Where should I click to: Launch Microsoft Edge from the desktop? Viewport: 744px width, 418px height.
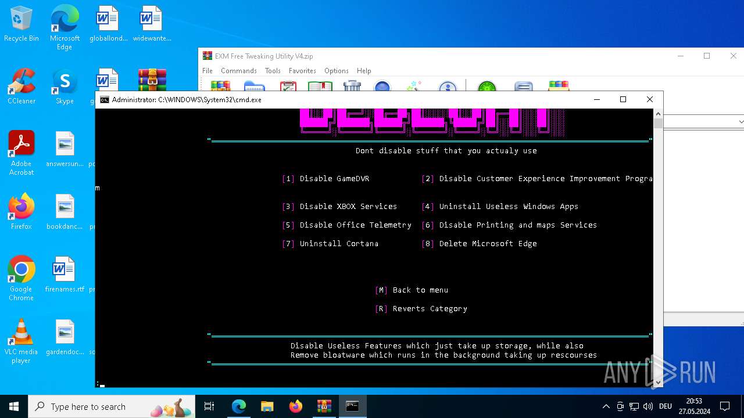point(65,27)
